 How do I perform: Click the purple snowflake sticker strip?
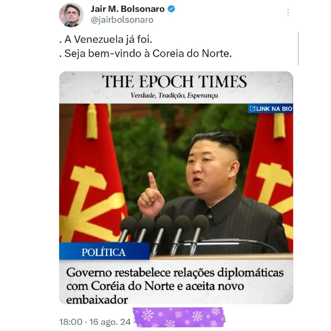point(179,318)
